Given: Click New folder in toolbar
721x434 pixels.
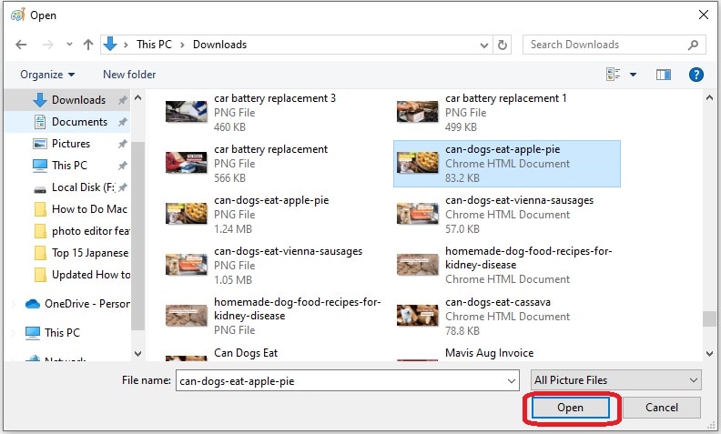Looking at the screenshot, I should point(129,75).
